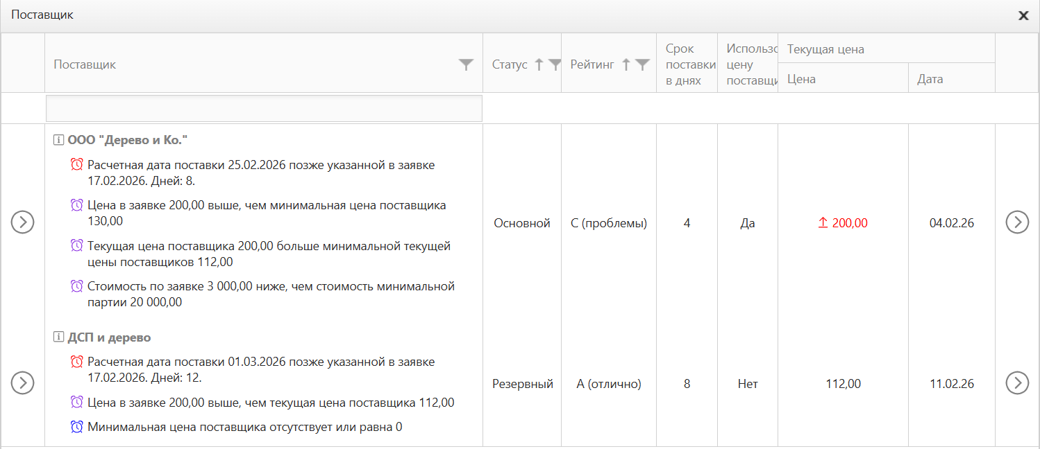Click the filter funnel icon in Поставщик column header

[x=466, y=64]
